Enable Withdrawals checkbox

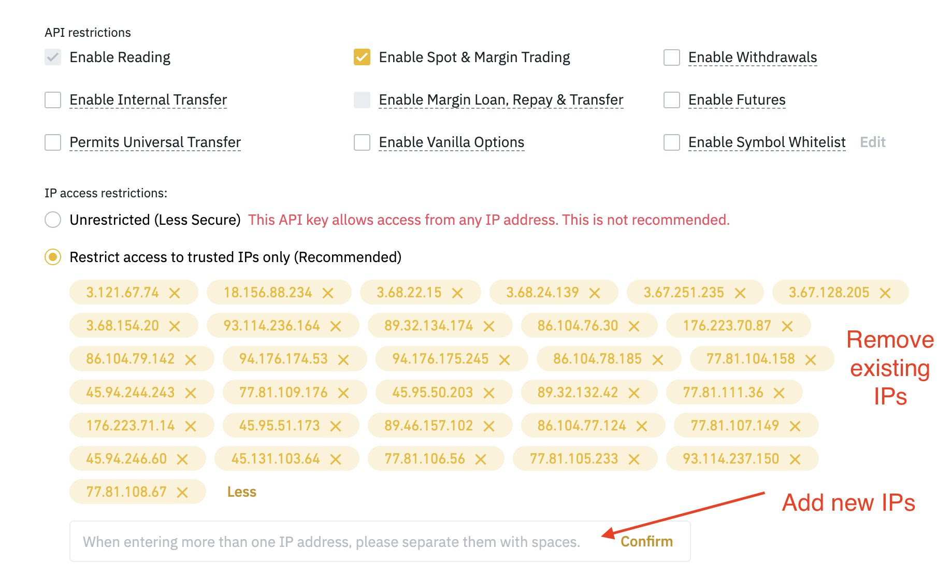click(672, 57)
